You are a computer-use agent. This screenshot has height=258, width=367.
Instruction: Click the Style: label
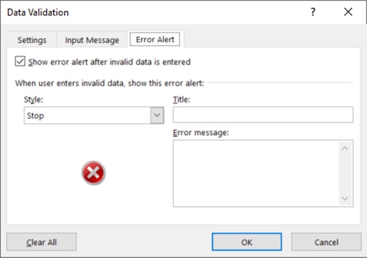[33, 99]
